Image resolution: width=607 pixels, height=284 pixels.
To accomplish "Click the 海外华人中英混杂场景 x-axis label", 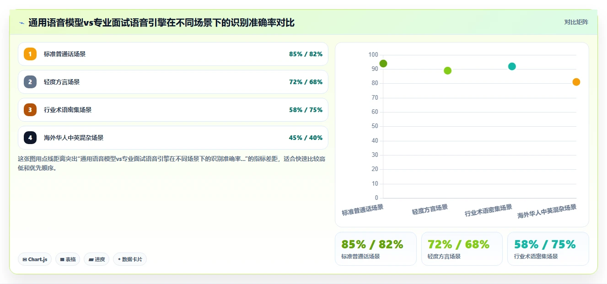I will point(547,211).
